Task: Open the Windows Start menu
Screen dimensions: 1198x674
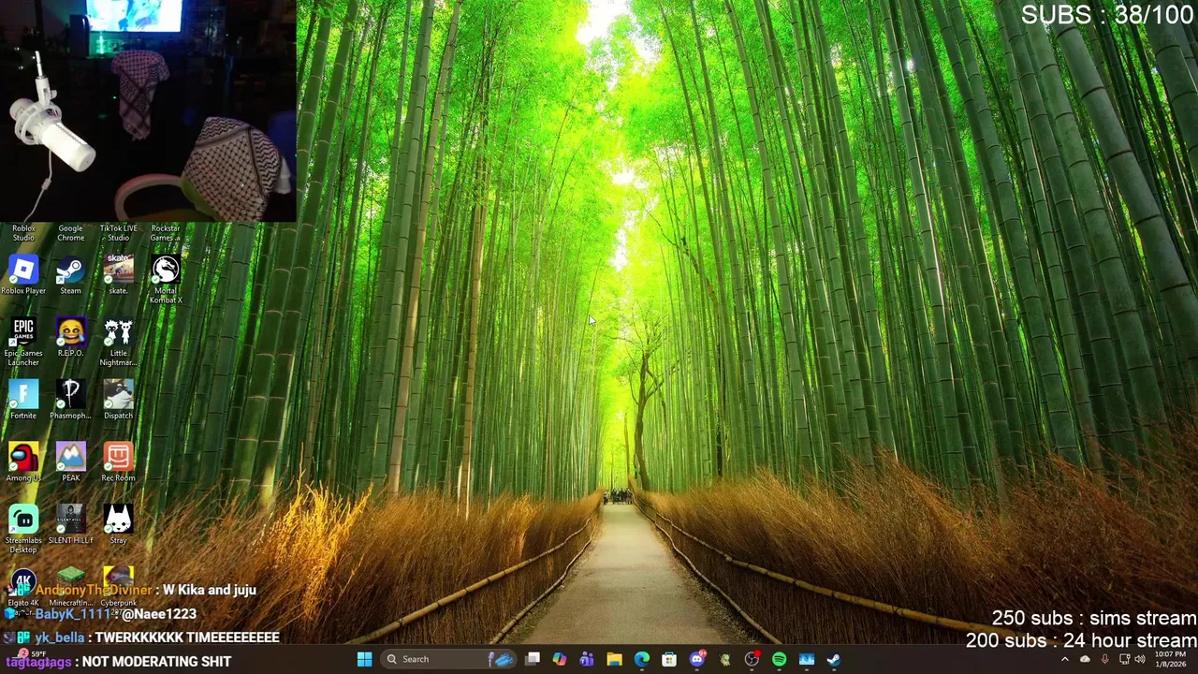Action: [364, 659]
